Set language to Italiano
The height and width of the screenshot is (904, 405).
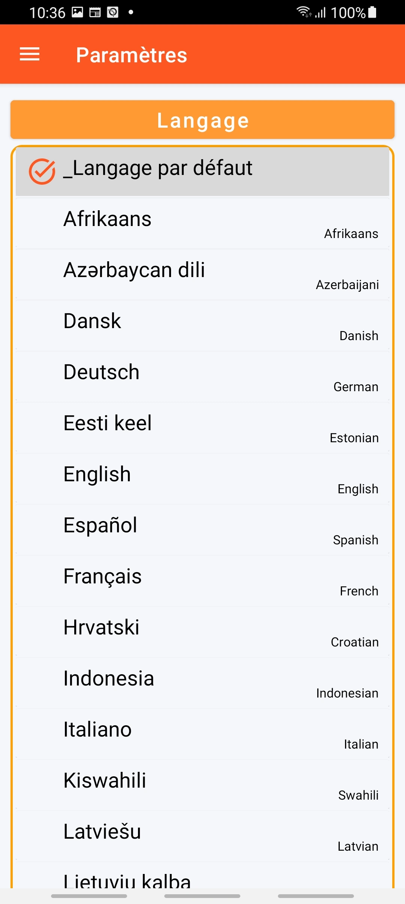point(202,734)
